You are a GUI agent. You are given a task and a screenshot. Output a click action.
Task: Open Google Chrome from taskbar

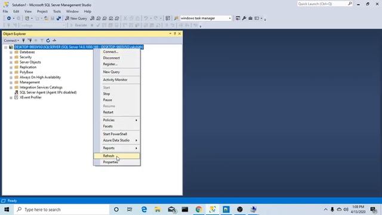pos(199,210)
